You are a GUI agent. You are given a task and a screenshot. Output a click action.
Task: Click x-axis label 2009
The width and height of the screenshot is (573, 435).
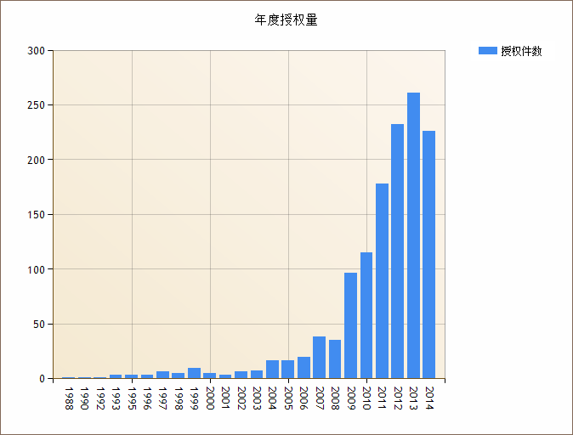pos(351,398)
